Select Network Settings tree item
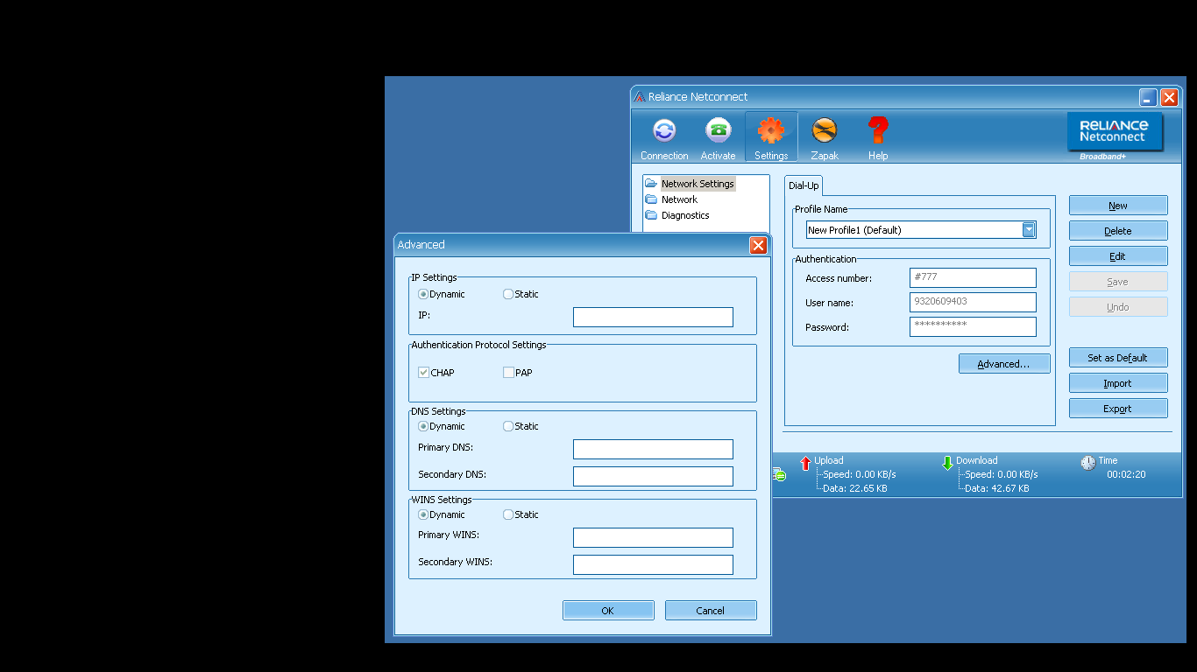The height and width of the screenshot is (672, 1197). [x=698, y=184]
